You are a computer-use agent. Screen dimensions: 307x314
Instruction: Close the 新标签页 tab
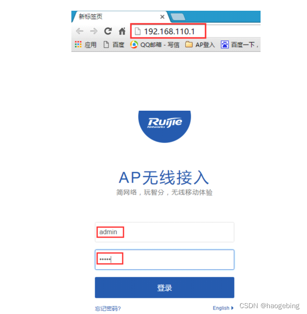pyautogui.click(x=162, y=17)
